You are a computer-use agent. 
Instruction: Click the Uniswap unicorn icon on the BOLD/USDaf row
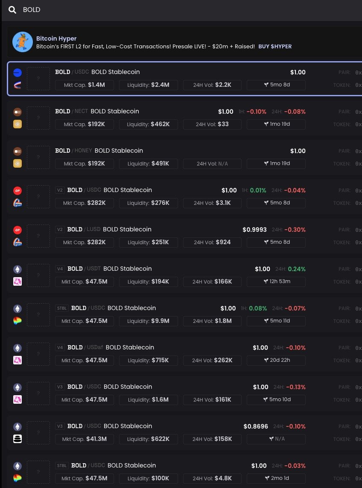[18, 361]
